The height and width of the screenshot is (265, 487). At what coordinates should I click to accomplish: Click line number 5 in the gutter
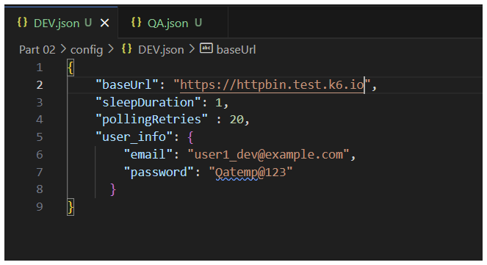(40, 137)
